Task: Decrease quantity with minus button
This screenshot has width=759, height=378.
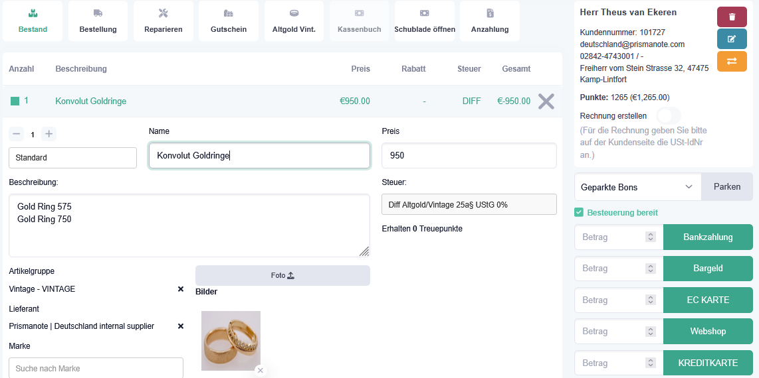Action: (16, 134)
